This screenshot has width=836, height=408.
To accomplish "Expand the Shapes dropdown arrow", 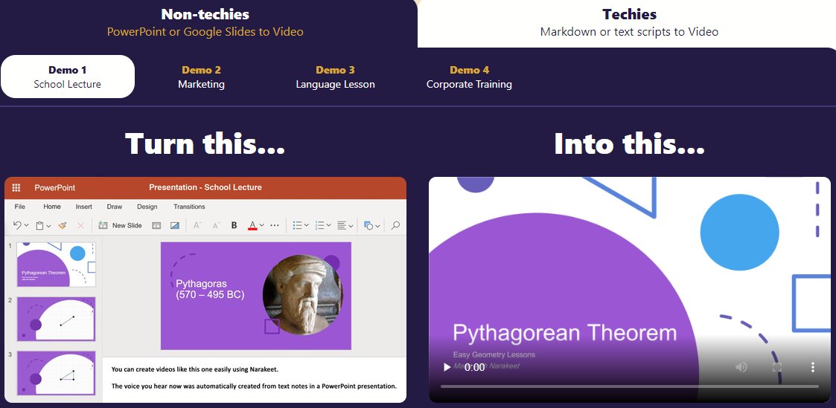I will 377,226.
